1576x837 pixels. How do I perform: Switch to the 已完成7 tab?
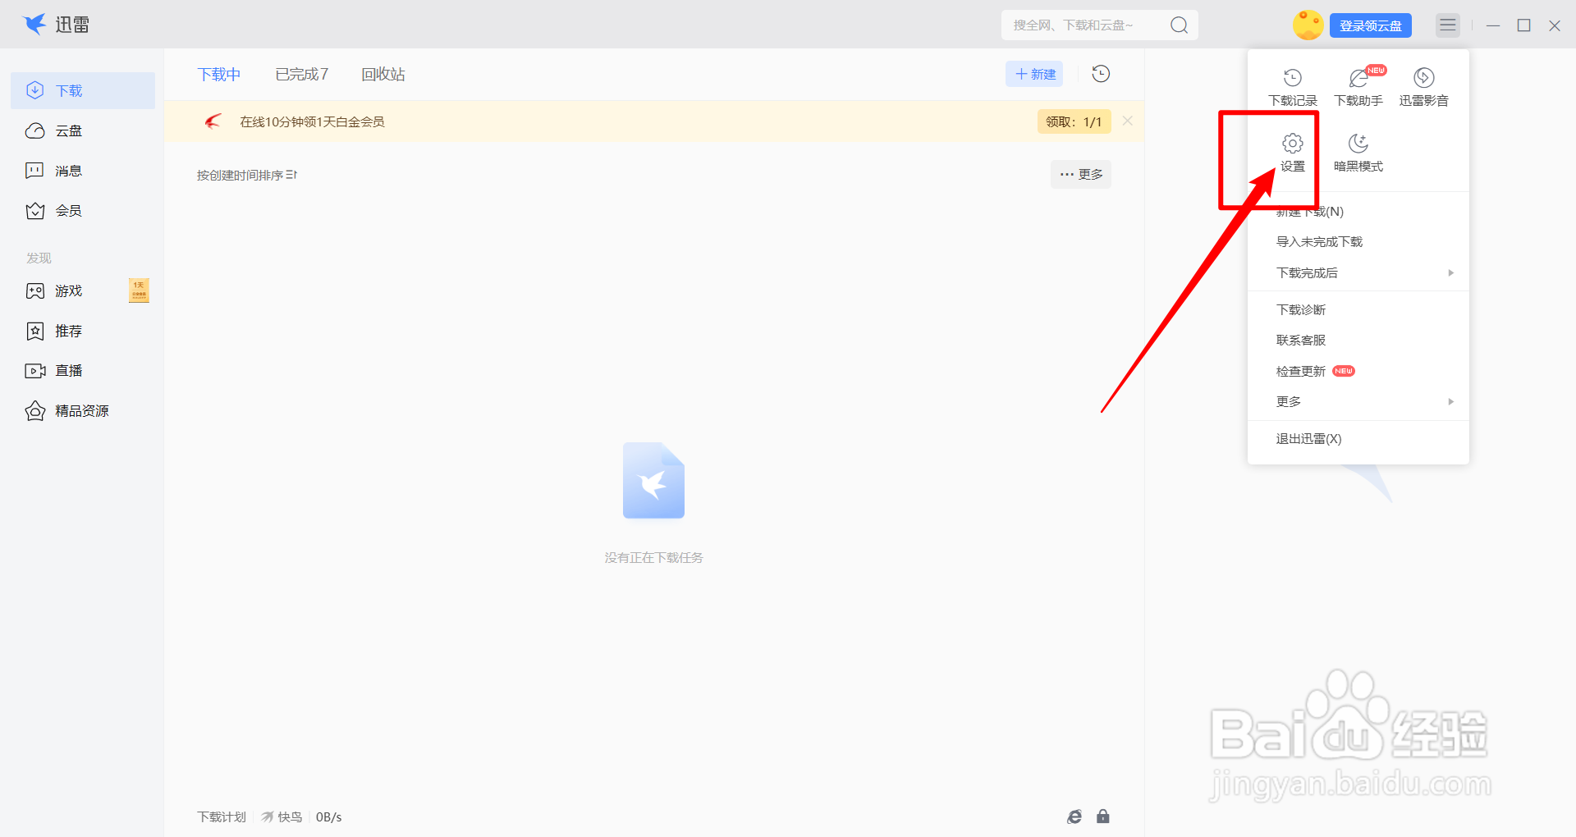point(302,75)
